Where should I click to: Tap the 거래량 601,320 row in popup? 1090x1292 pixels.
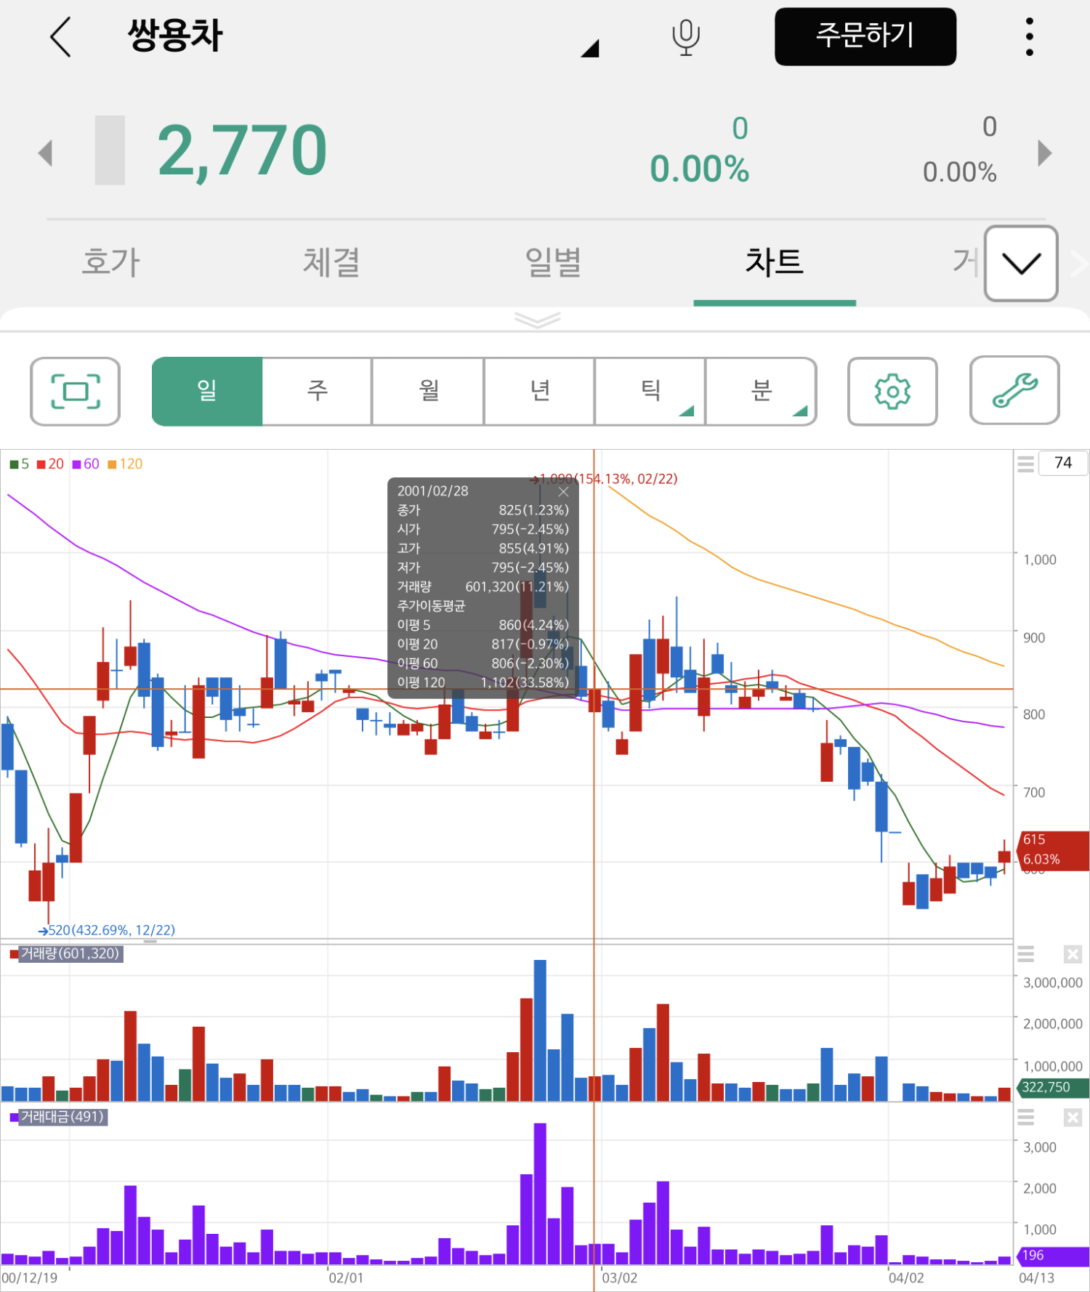(483, 586)
